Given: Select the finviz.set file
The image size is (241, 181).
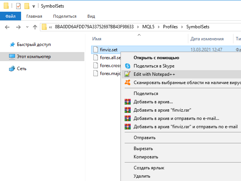Looking at the screenshot, I should (x=108, y=49).
